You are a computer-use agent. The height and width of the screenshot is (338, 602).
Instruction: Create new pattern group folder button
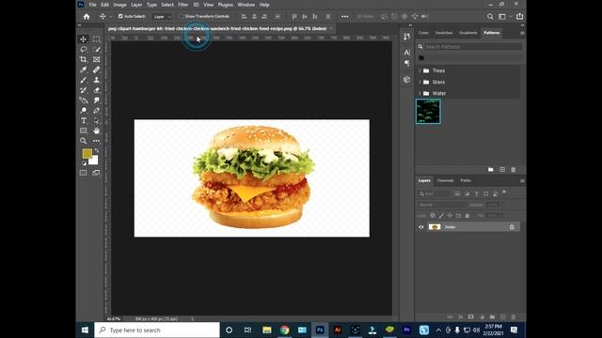pyautogui.click(x=491, y=169)
